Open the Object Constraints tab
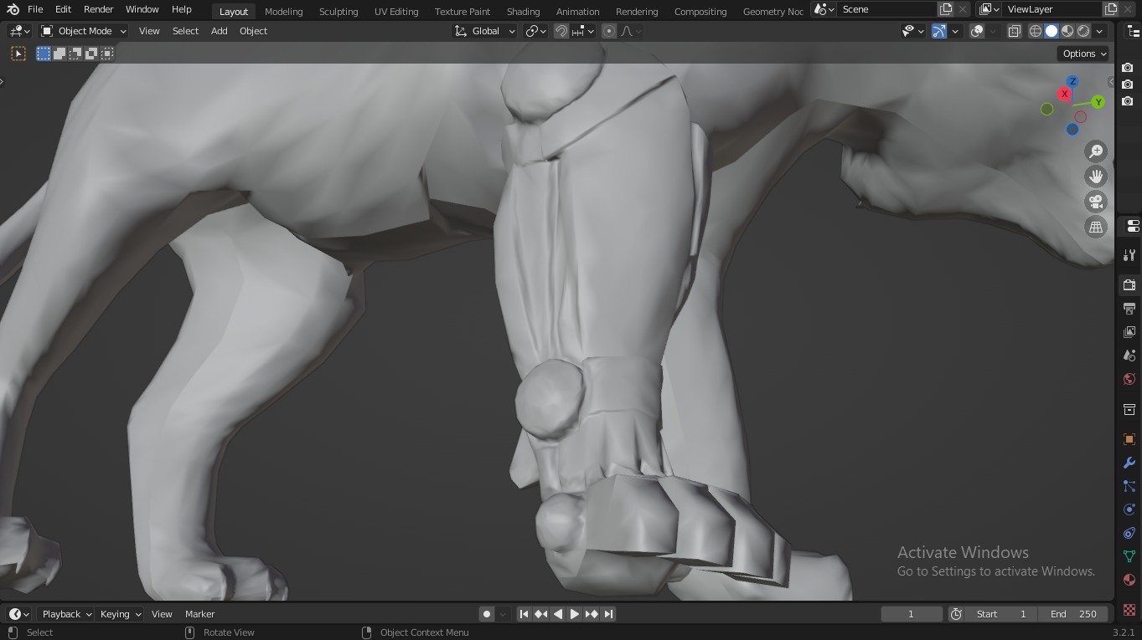The width and height of the screenshot is (1142, 640). pyautogui.click(x=1129, y=533)
